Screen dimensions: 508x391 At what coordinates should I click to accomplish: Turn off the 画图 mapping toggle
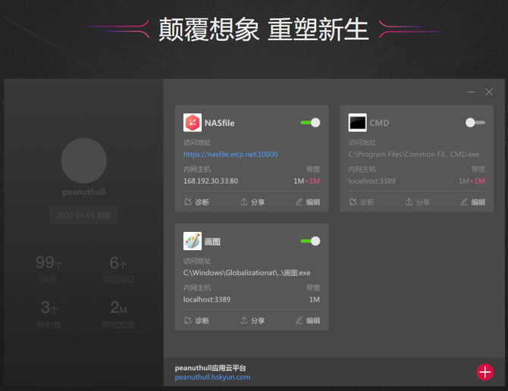[310, 241]
